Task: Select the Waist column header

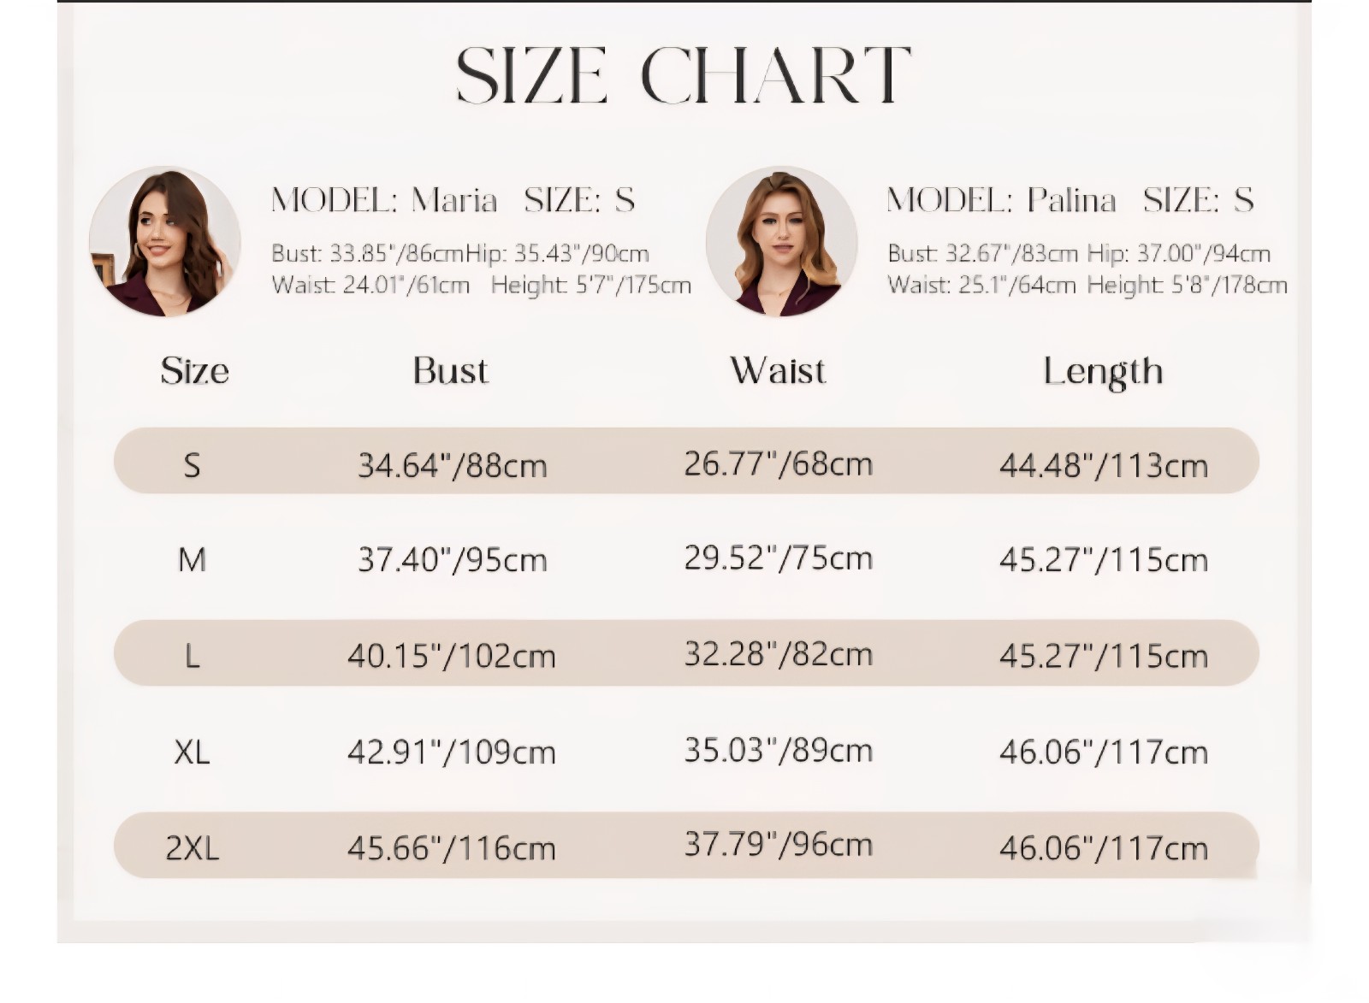Action: [778, 371]
